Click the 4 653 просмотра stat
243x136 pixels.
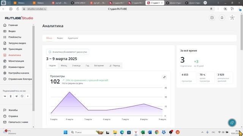(188, 78)
